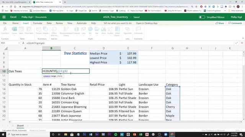The width and height of the screenshot is (245, 137).
Task: Open Excel from the Windows taskbar
Action: tap(140, 134)
